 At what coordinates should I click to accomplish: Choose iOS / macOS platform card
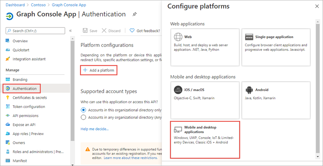(x=205, y=100)
